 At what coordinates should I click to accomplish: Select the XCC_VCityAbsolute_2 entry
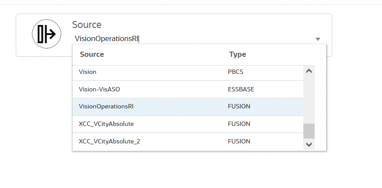(109, 142)
